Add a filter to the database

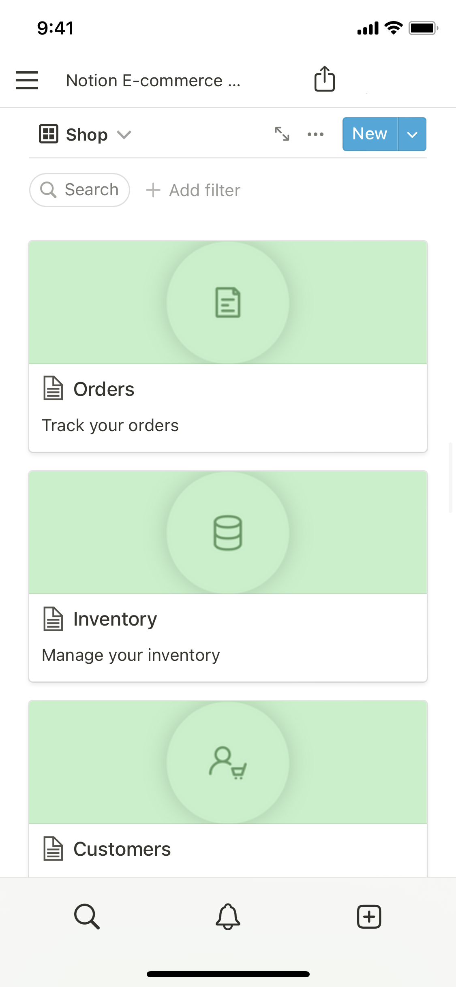[x=193, y=190]
